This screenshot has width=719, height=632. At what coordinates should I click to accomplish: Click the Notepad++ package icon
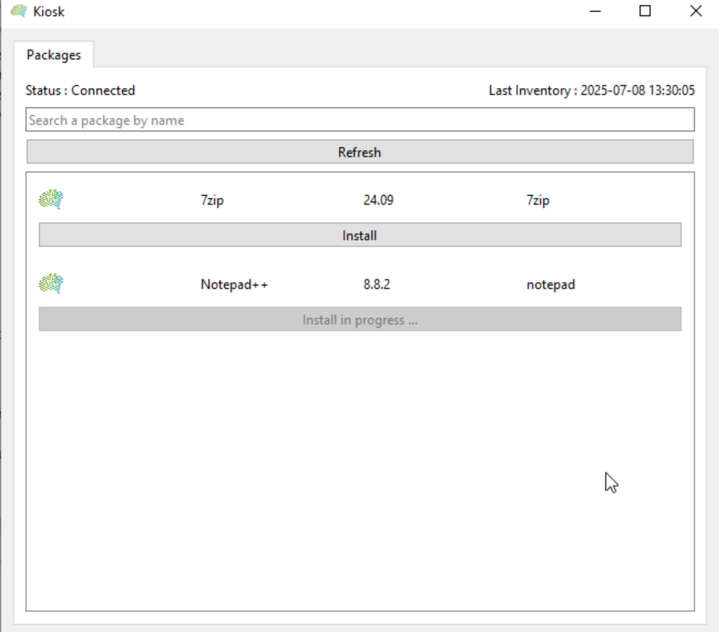pyautogui.click(x=51, y=283)
